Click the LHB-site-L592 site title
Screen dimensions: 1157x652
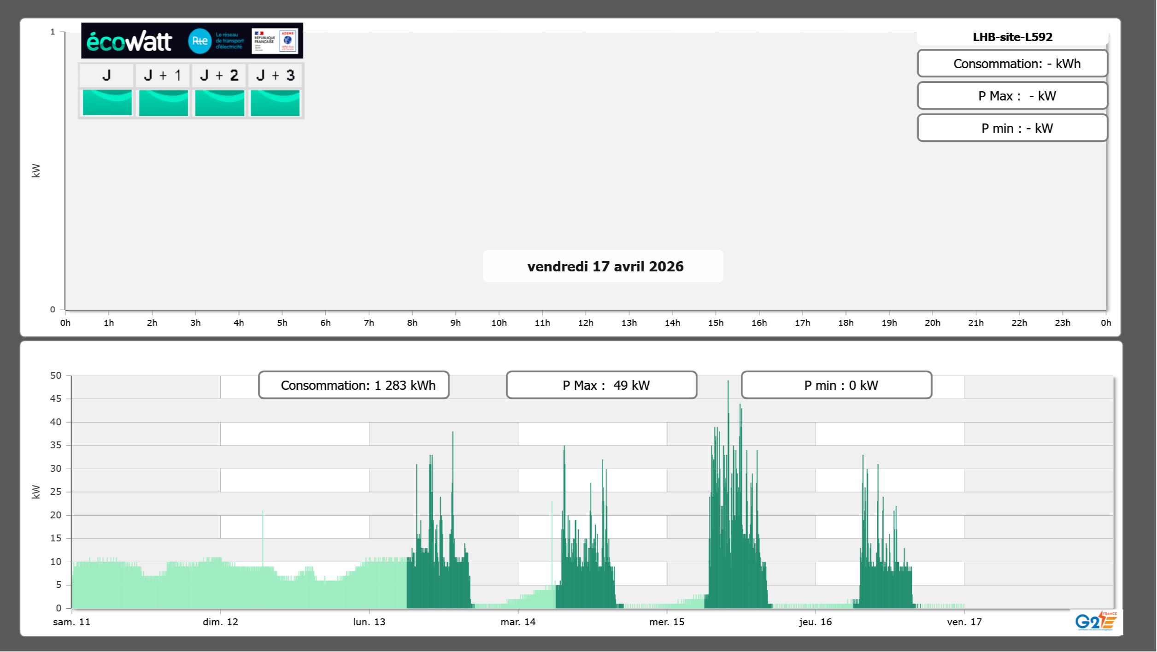pos(1012,37)
